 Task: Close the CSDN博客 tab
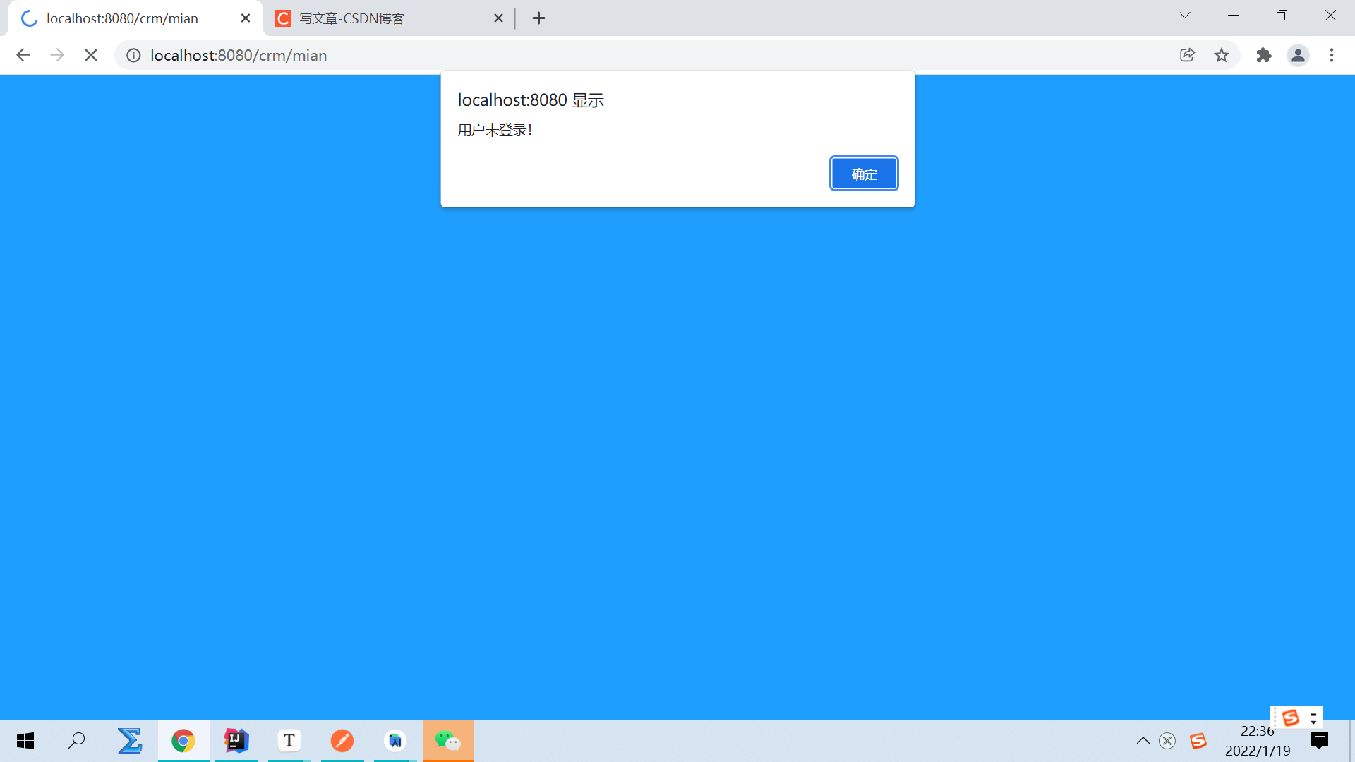pos(498,18)
